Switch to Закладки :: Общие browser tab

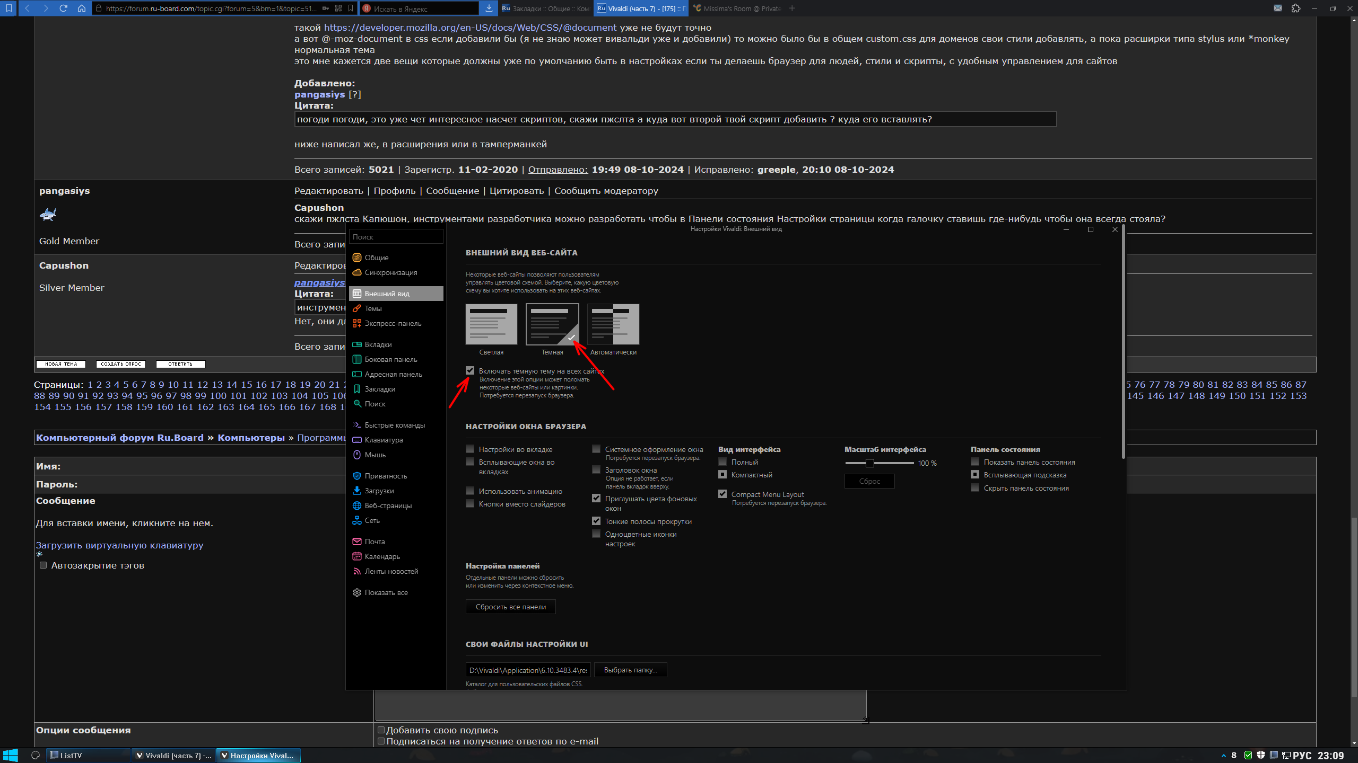545,8
